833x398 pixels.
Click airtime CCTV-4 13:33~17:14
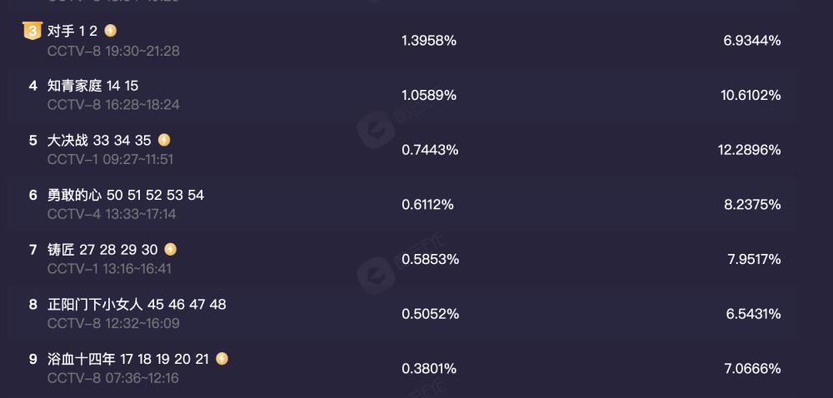112,214
